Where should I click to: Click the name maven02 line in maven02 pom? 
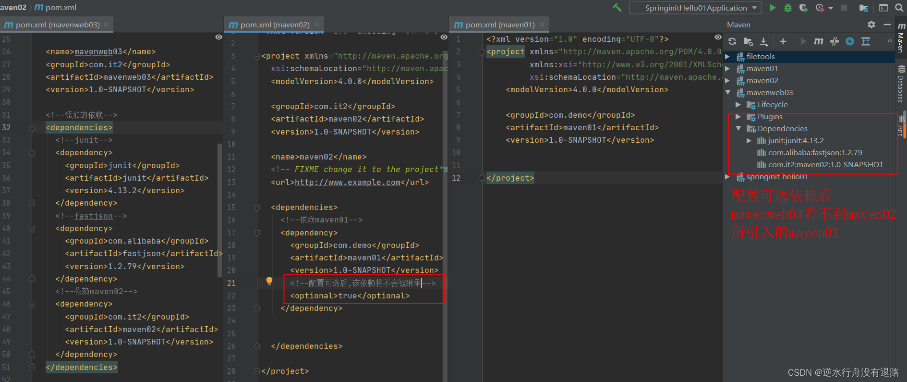(x=318, y=157)
